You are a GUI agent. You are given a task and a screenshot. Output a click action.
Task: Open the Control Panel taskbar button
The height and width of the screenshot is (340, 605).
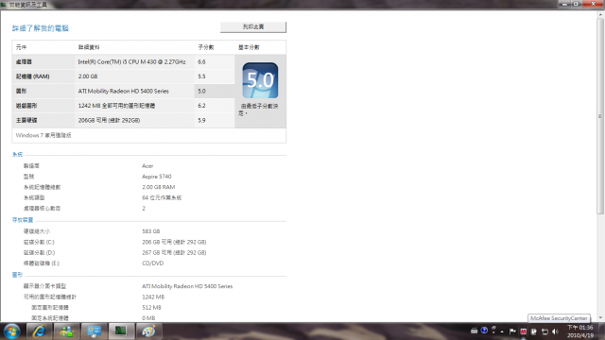[x=94, y=331]
